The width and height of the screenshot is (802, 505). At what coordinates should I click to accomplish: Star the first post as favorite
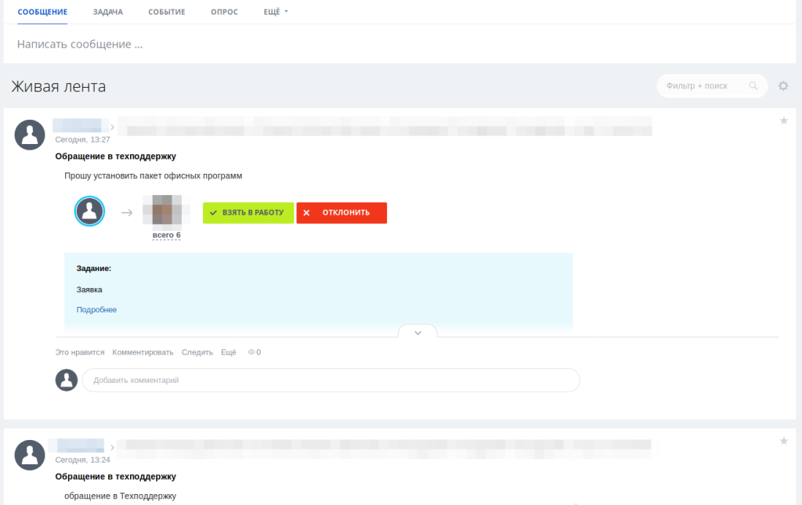point(783,121)
